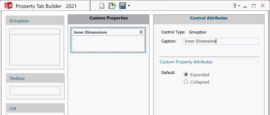Viewport: 270px width, 115px height.
Task: Select the Collapsed default option
Action: pos(186,82)
